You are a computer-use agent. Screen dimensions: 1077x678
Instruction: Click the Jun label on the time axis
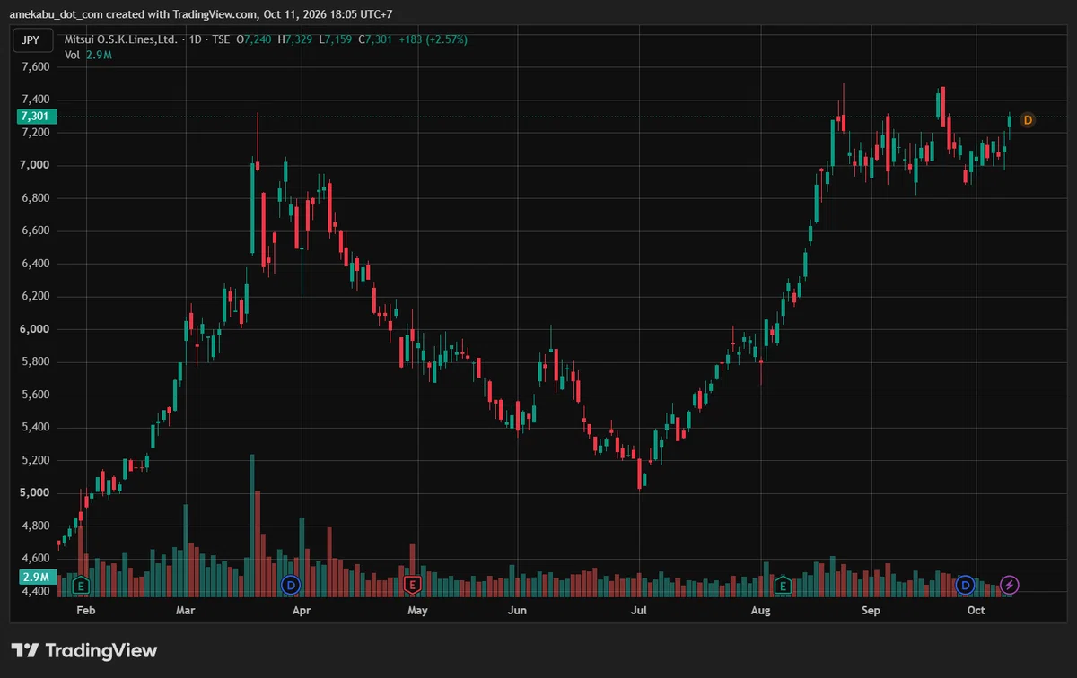[x=516, y=611]
